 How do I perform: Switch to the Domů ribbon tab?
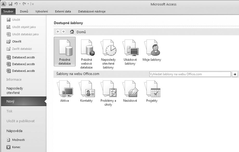pyautogui.click(x=24, y=11)
